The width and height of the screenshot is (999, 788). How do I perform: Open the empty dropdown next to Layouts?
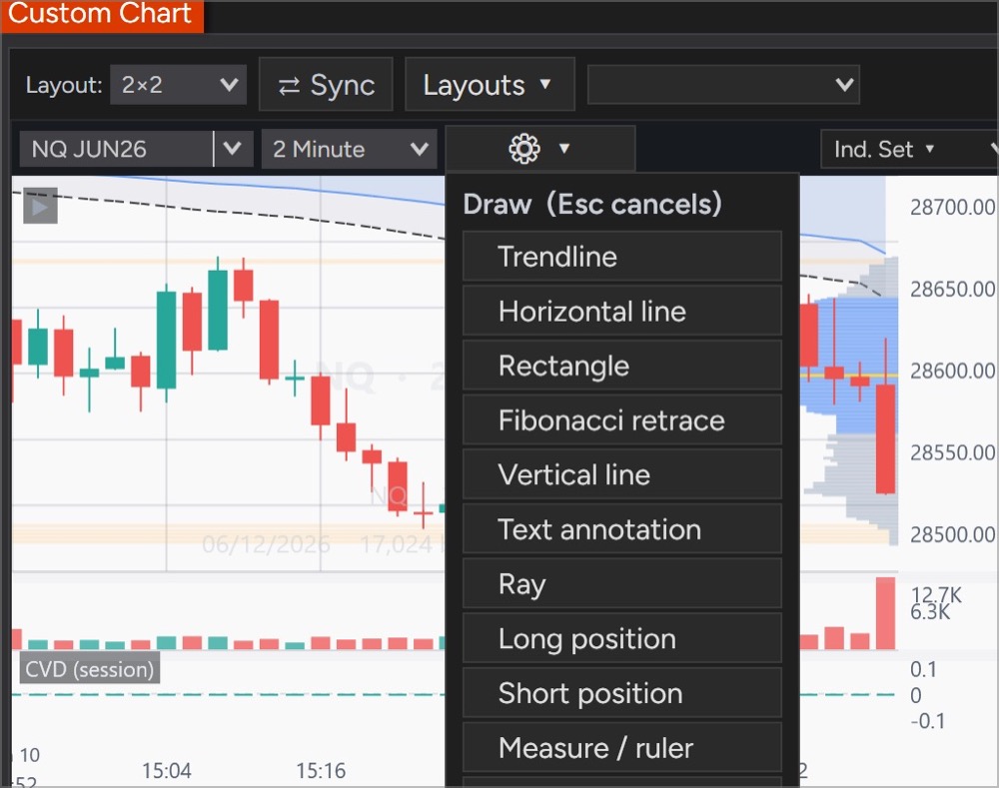click(723, 85)
